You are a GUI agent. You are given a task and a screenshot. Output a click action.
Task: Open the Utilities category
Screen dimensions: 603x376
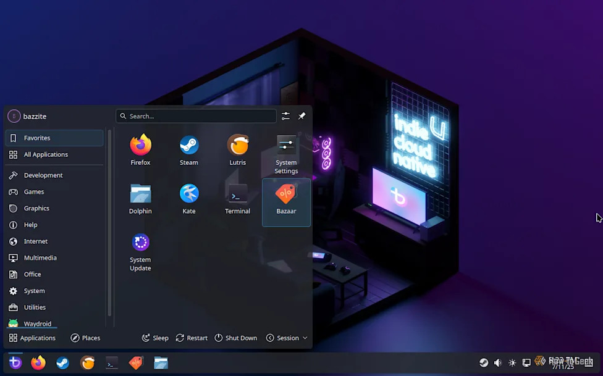point(54,307)
